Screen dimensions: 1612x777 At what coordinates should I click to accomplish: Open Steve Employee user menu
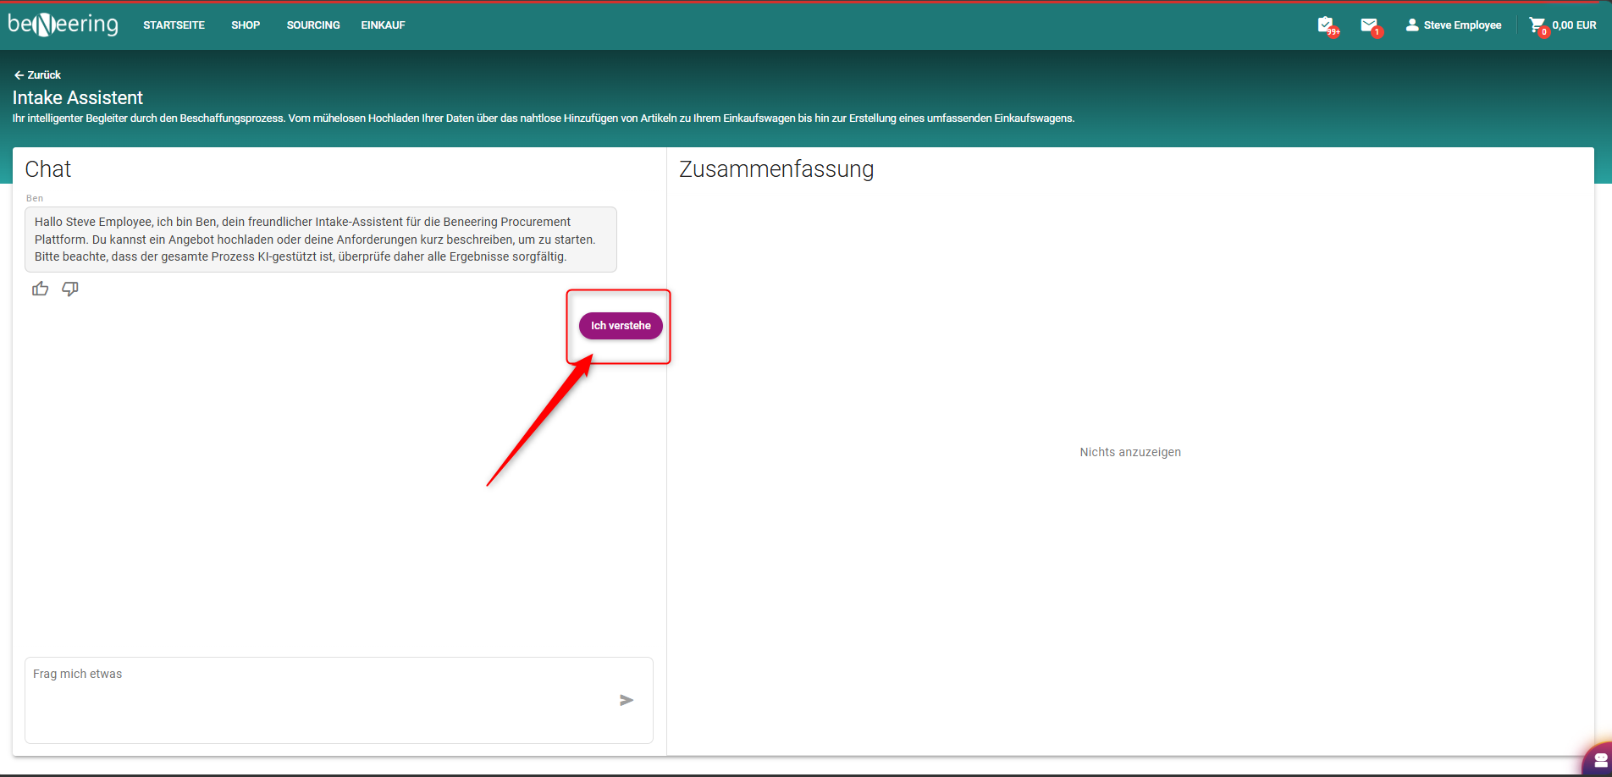point(1454,25)
